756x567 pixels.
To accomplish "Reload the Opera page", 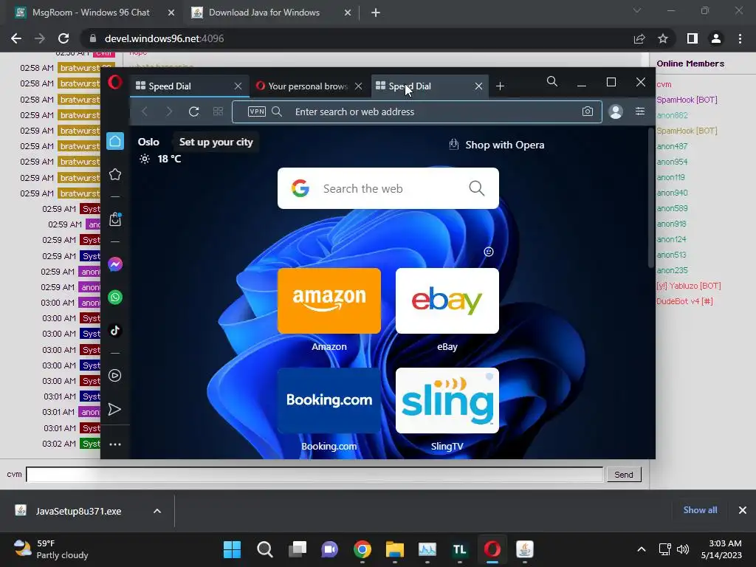I will (194, 112).
